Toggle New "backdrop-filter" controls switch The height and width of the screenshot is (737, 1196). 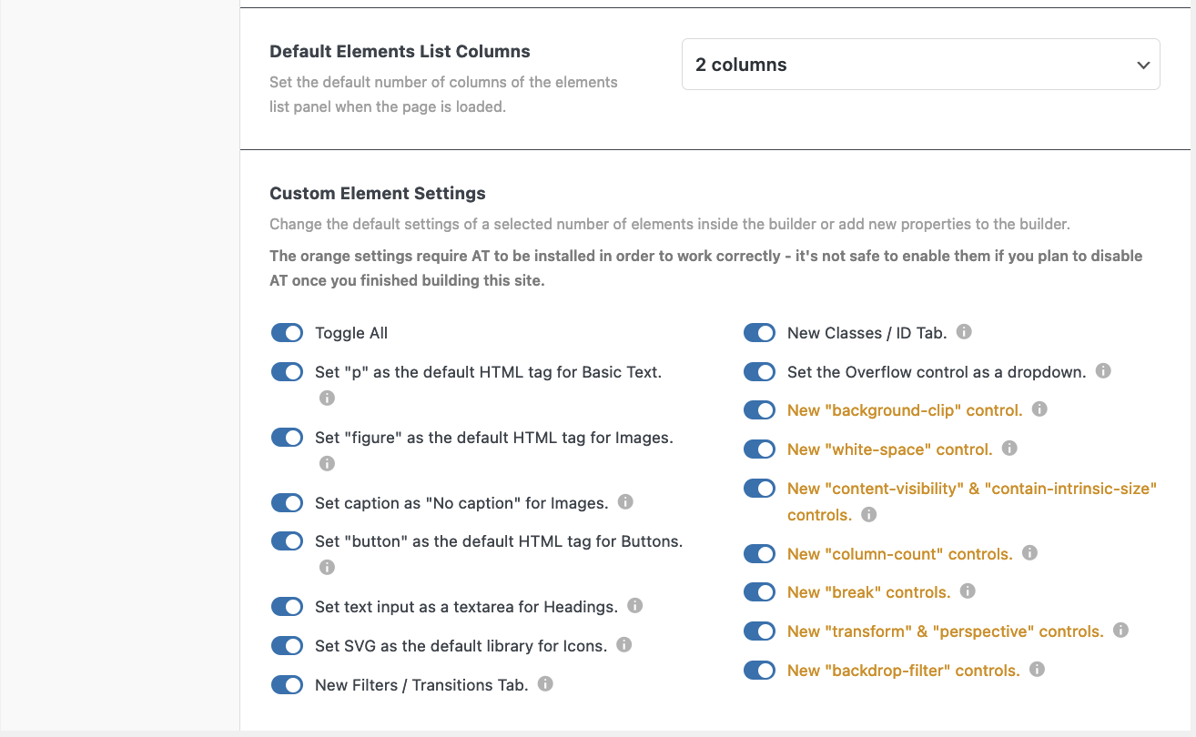click(x=759, y=671)
